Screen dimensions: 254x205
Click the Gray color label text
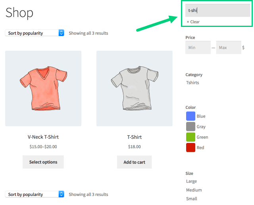201,127
